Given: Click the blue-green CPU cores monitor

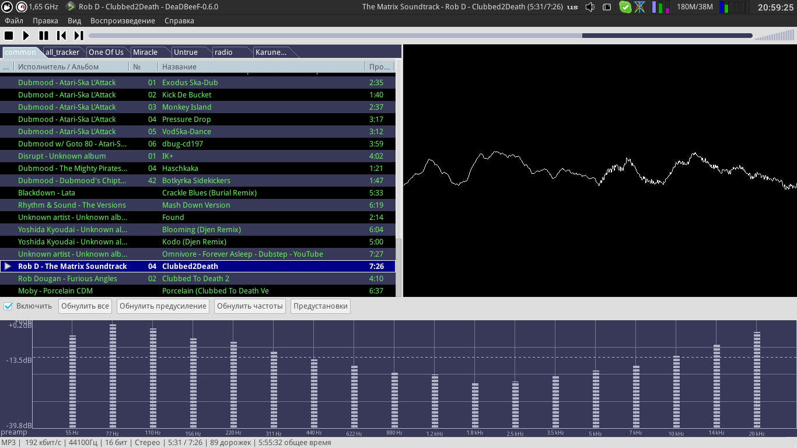Looking at the screenshot, I should pyautogui.click(x=734, y=7).
